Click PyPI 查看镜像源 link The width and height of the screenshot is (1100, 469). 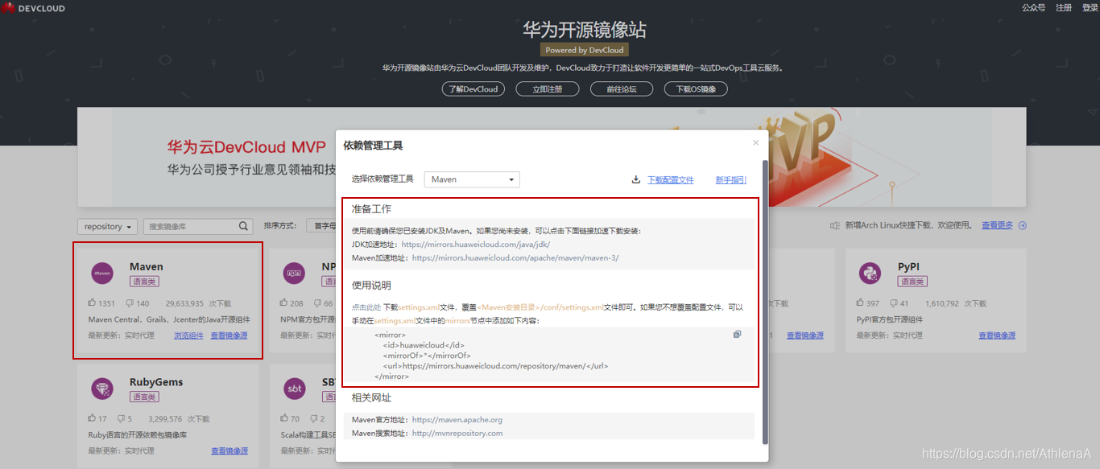(997, 335)
